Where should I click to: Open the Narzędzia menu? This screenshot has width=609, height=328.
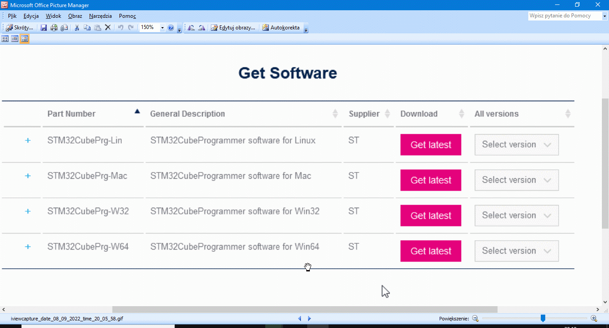pyautogui.click(x=100, y=16)
